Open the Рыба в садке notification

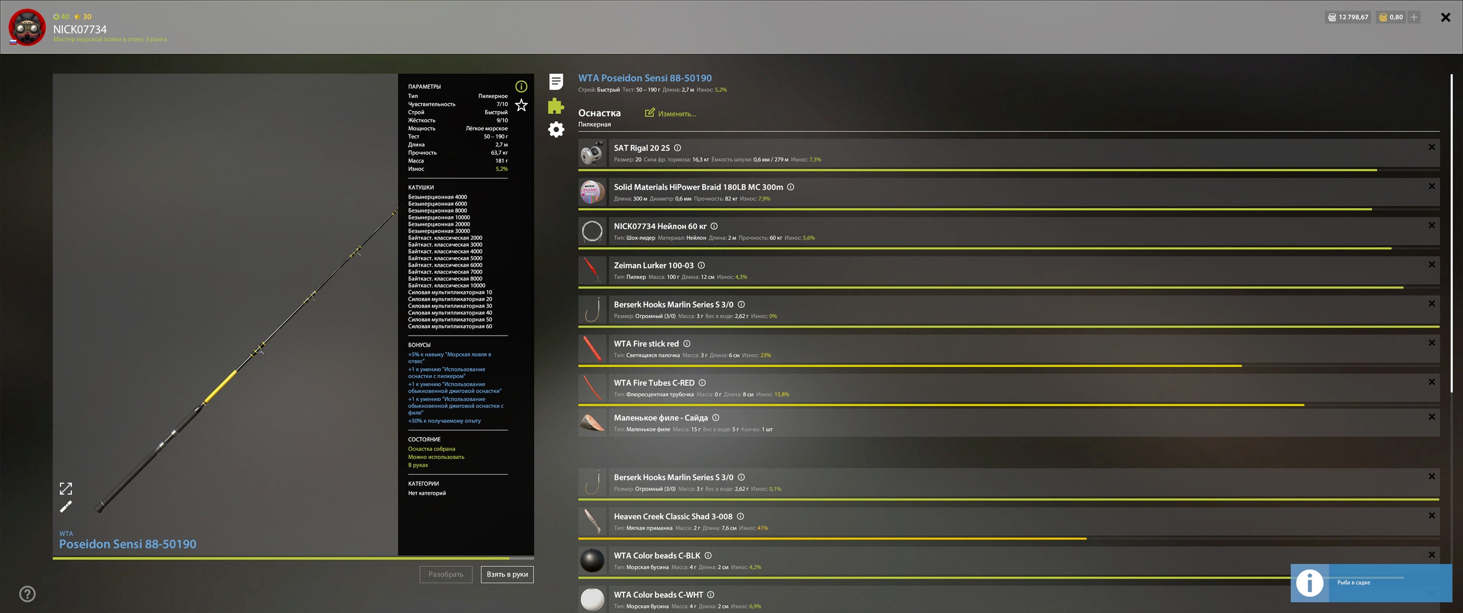(x=1371, y=583)
